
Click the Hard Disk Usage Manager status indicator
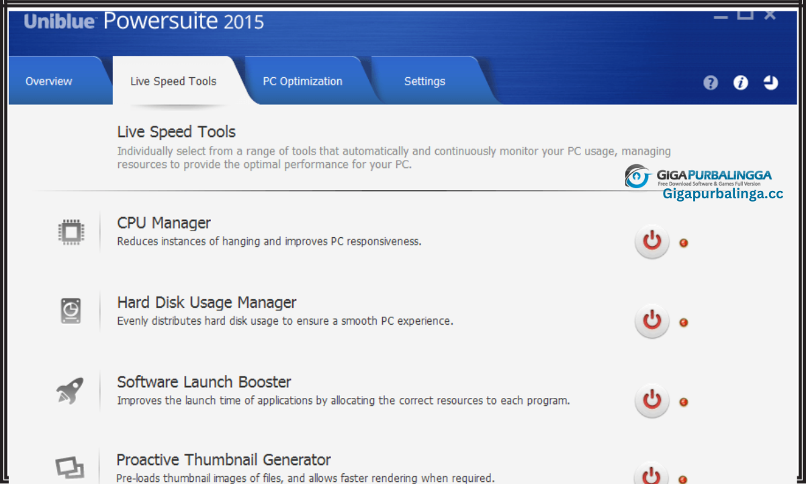pos(684,322)
